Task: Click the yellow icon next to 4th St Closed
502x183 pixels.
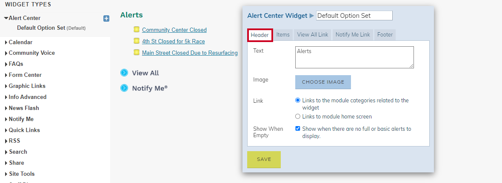Action: coord(137,41)
